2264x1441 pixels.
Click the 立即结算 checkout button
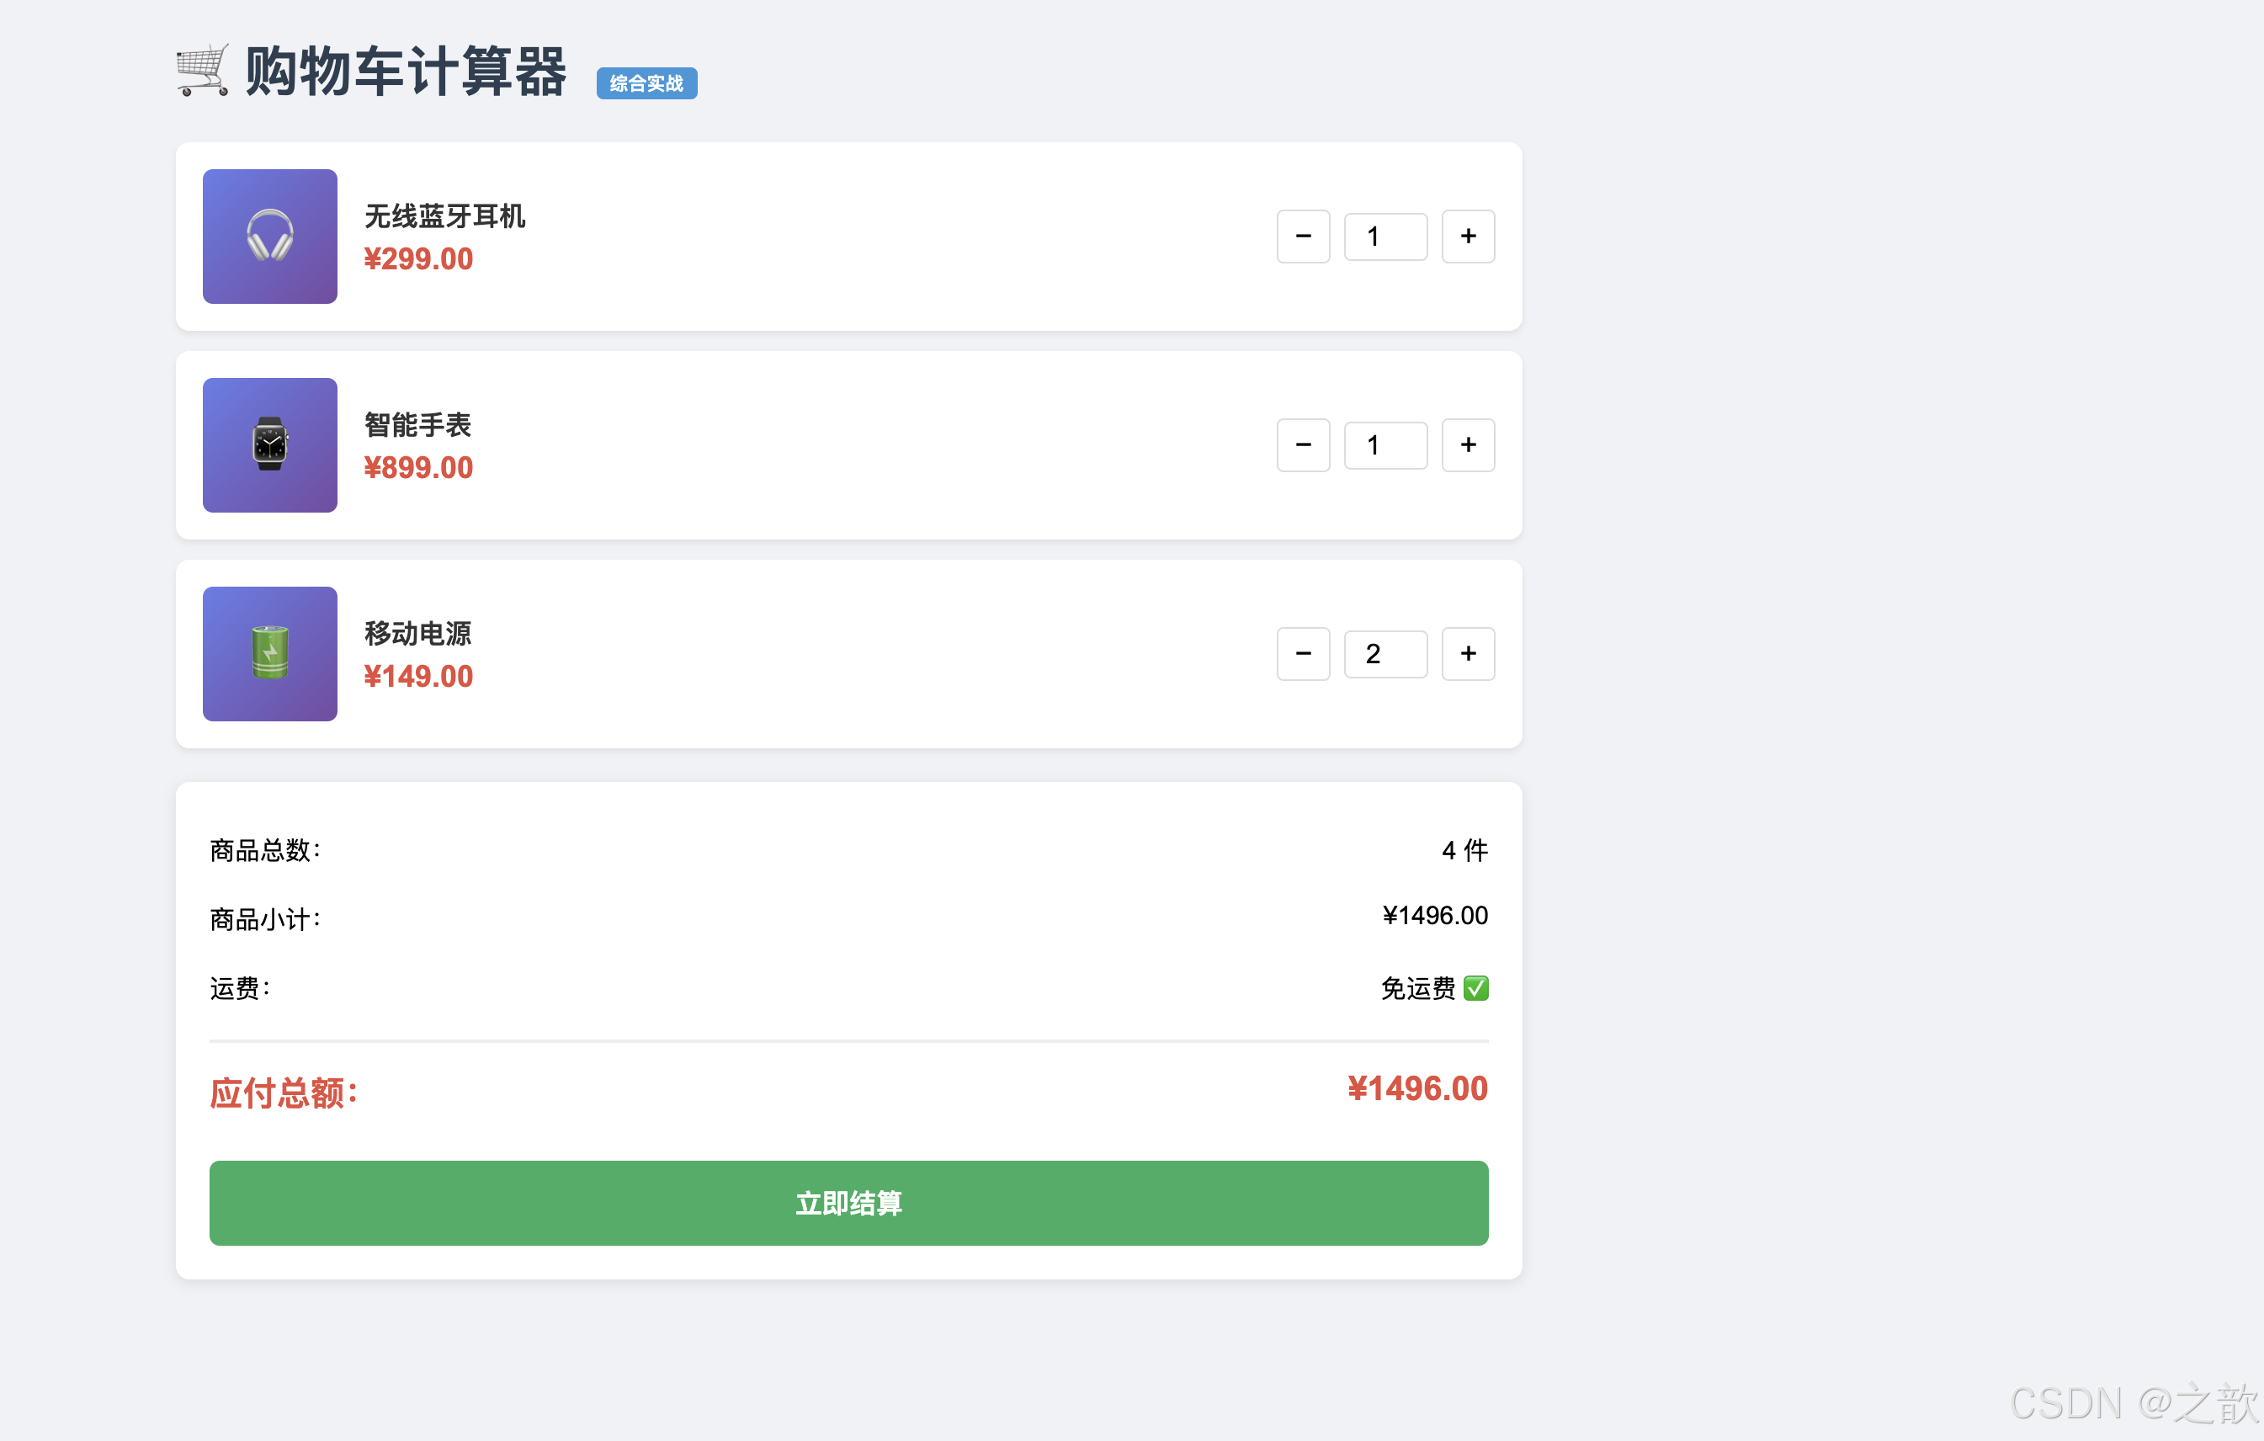(x=848, y=1202)
